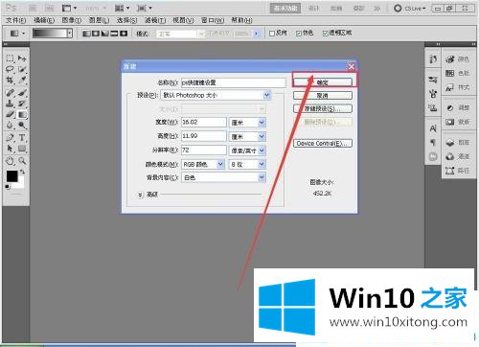The width and height of the screenshot is (479, 347).
Task: Select the Zoom tool
Action: pyautogui.click(x=22, y=161)
